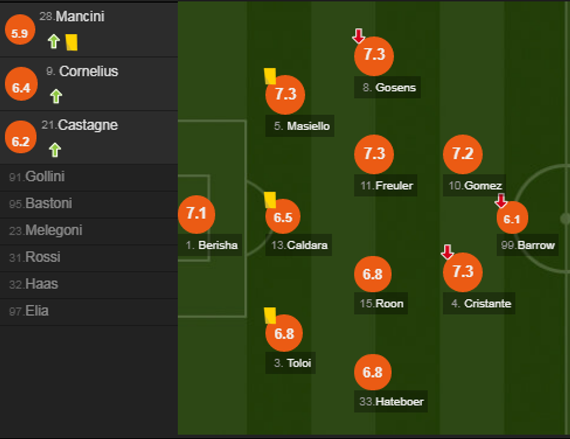Click the yellow card above Masiello
The width and height of the screenshot is (570, 439).
point(270,76)
